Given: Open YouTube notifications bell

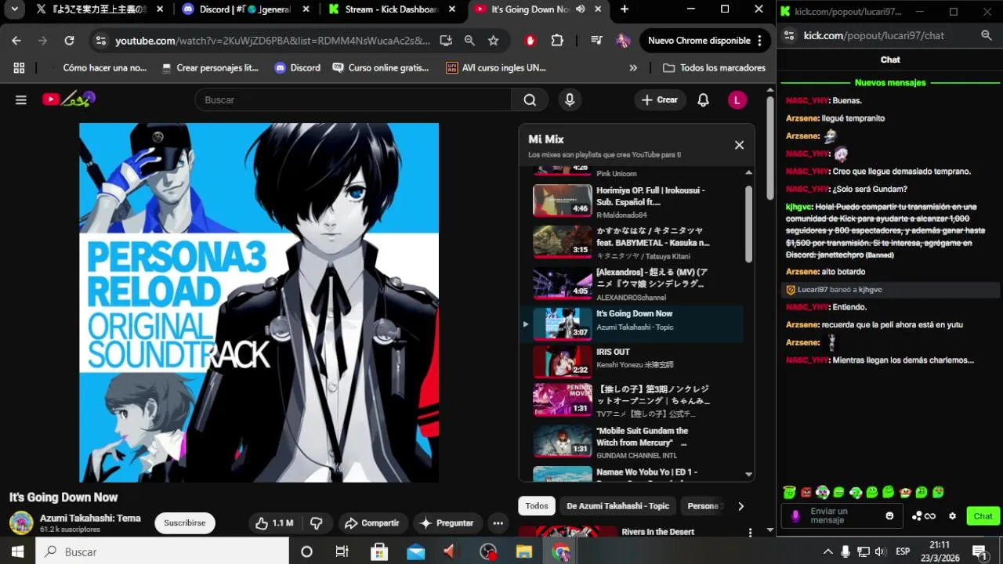Looking at the screenshot, I should pos(703,99).
